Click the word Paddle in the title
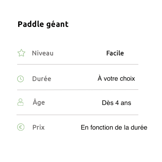 [x=30, y=24]
